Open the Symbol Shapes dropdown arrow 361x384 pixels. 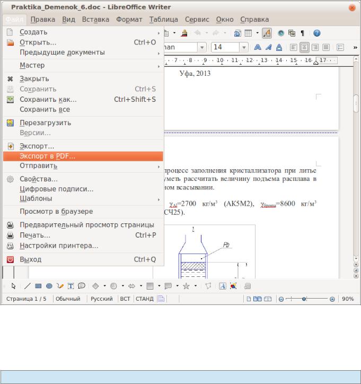[122, 286]
